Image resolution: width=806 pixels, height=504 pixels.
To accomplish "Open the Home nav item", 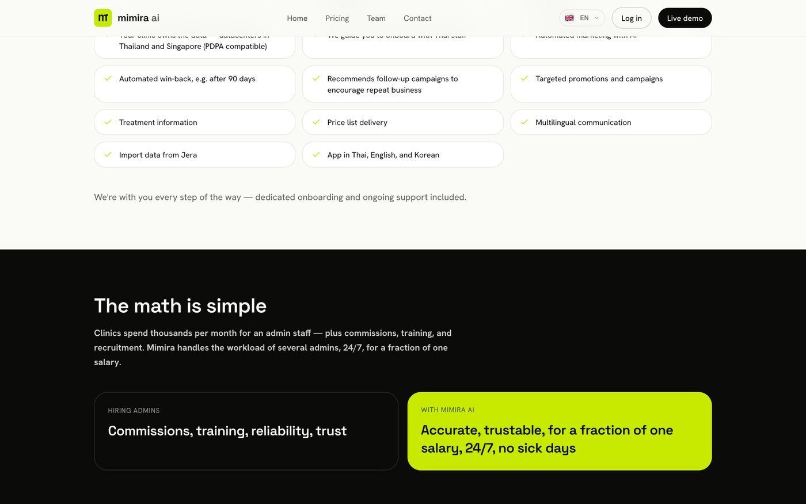I will [297, 18].
